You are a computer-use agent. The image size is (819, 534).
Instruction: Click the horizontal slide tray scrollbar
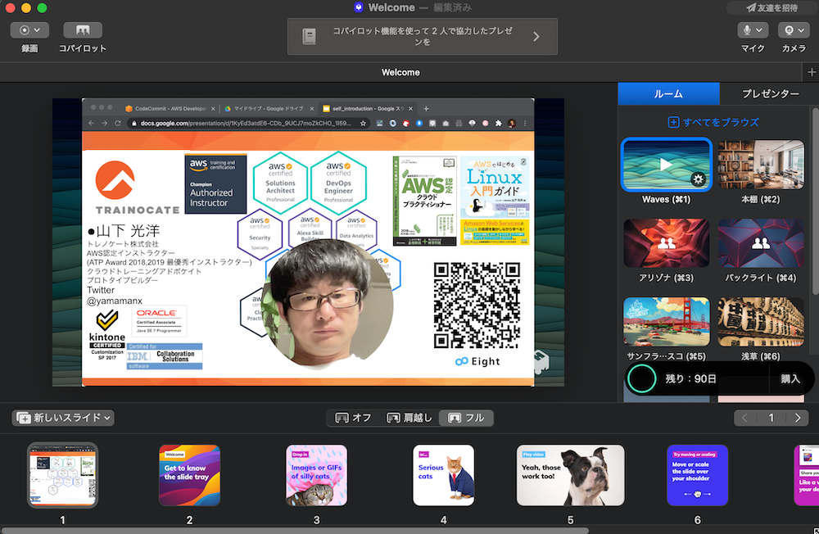point(295,531)
